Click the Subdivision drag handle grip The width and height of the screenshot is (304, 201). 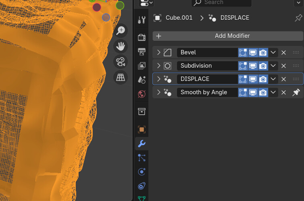(296, 66)
